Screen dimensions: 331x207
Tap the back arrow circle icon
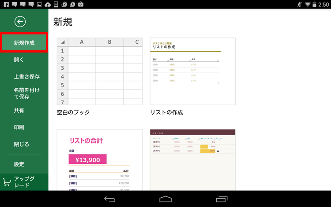pos(20,22)
